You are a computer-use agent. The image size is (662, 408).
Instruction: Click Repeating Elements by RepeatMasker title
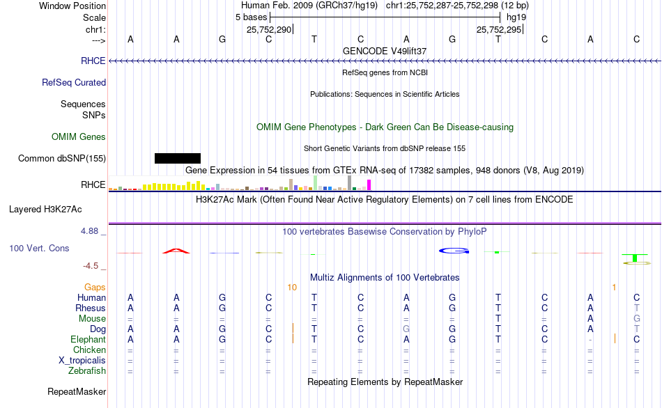point(385,382)
